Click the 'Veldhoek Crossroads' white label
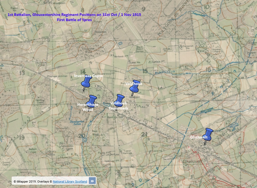Image resolution: width=257 pixels, height=188 pixels. pyautogui.click(x=118, y=106)
